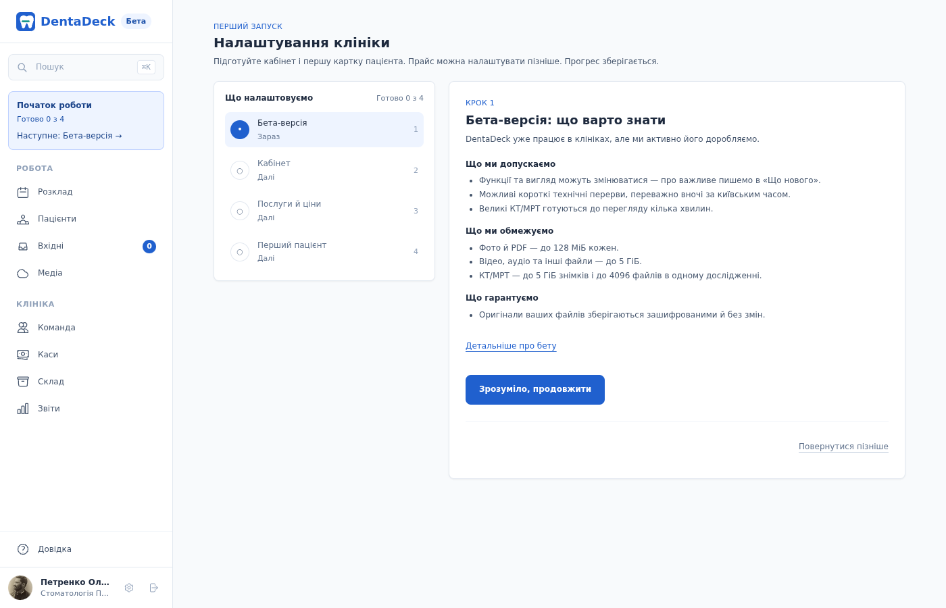Select the Бета-версія setup step
This screenshot has height=608, width=946.
click(x=324, y=130)
